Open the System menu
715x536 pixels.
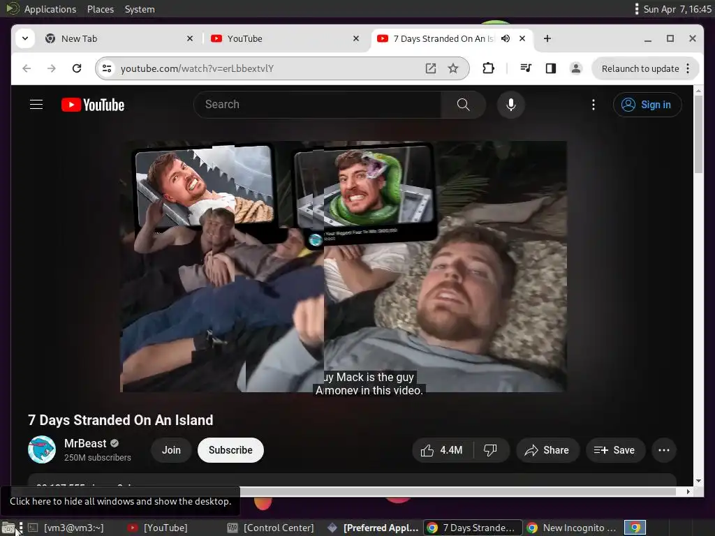140,9
